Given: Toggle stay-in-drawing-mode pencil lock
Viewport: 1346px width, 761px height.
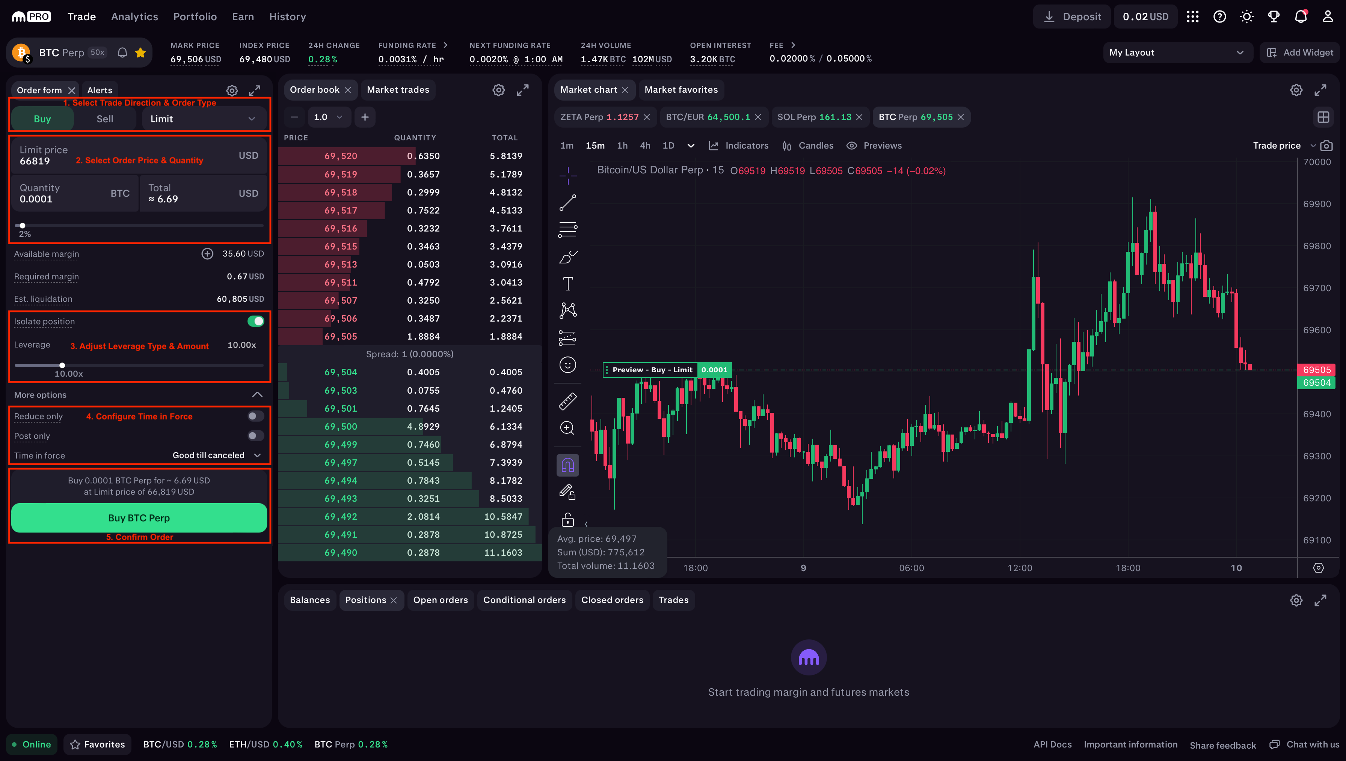Looking at the screenshot, I should [567, 492].
